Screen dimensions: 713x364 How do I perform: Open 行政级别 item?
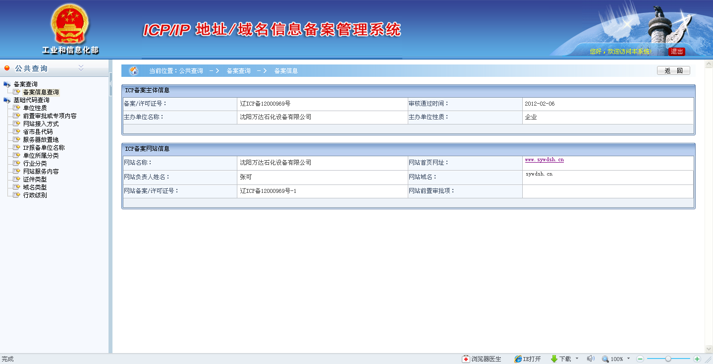(x=35, y=195)
